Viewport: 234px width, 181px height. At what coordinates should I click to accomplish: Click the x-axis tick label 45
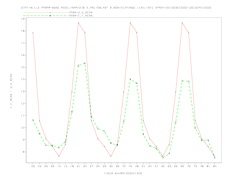130,166
